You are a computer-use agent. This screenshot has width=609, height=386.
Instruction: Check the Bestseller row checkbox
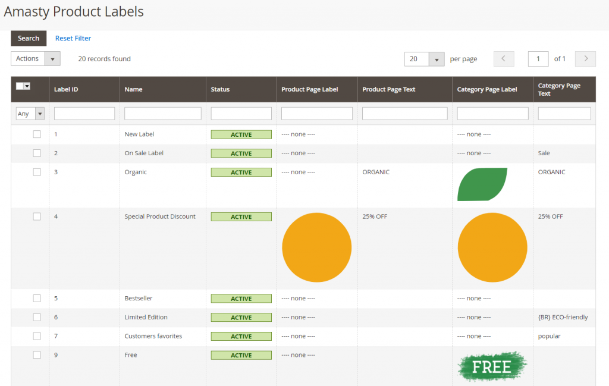tap(37, 299)
